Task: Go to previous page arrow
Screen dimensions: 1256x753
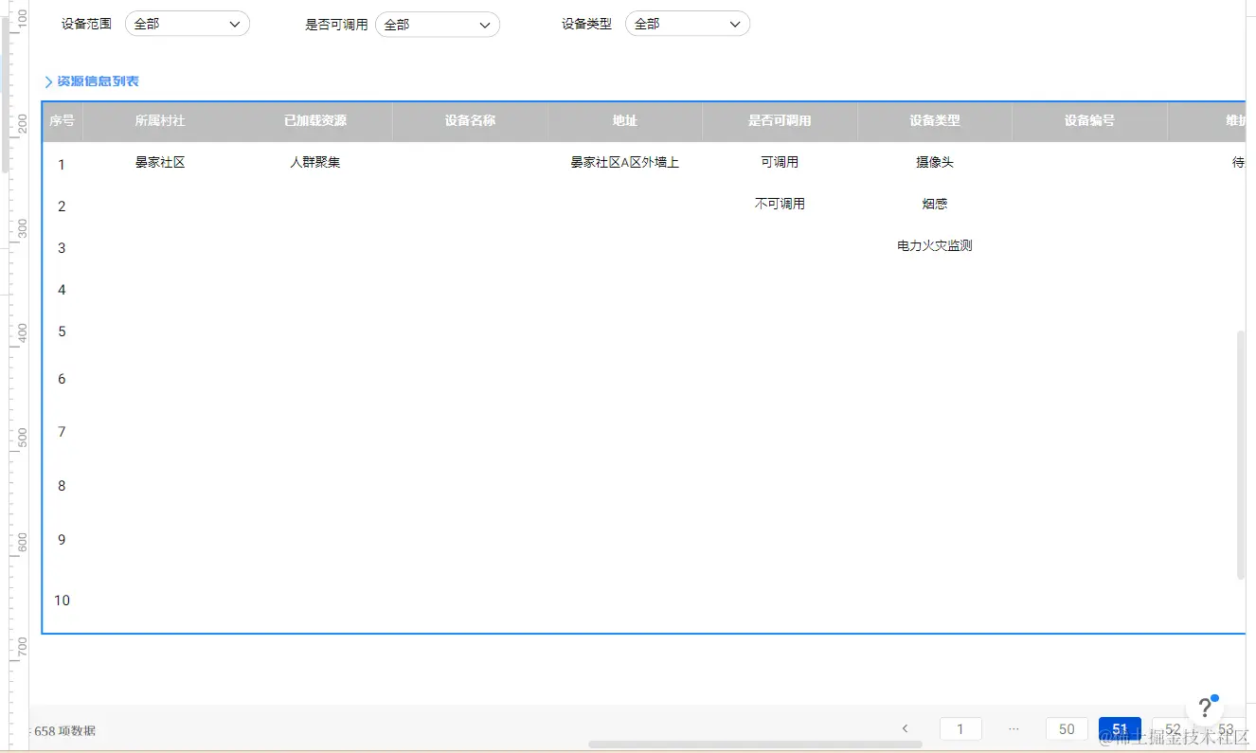Action: 906,728
